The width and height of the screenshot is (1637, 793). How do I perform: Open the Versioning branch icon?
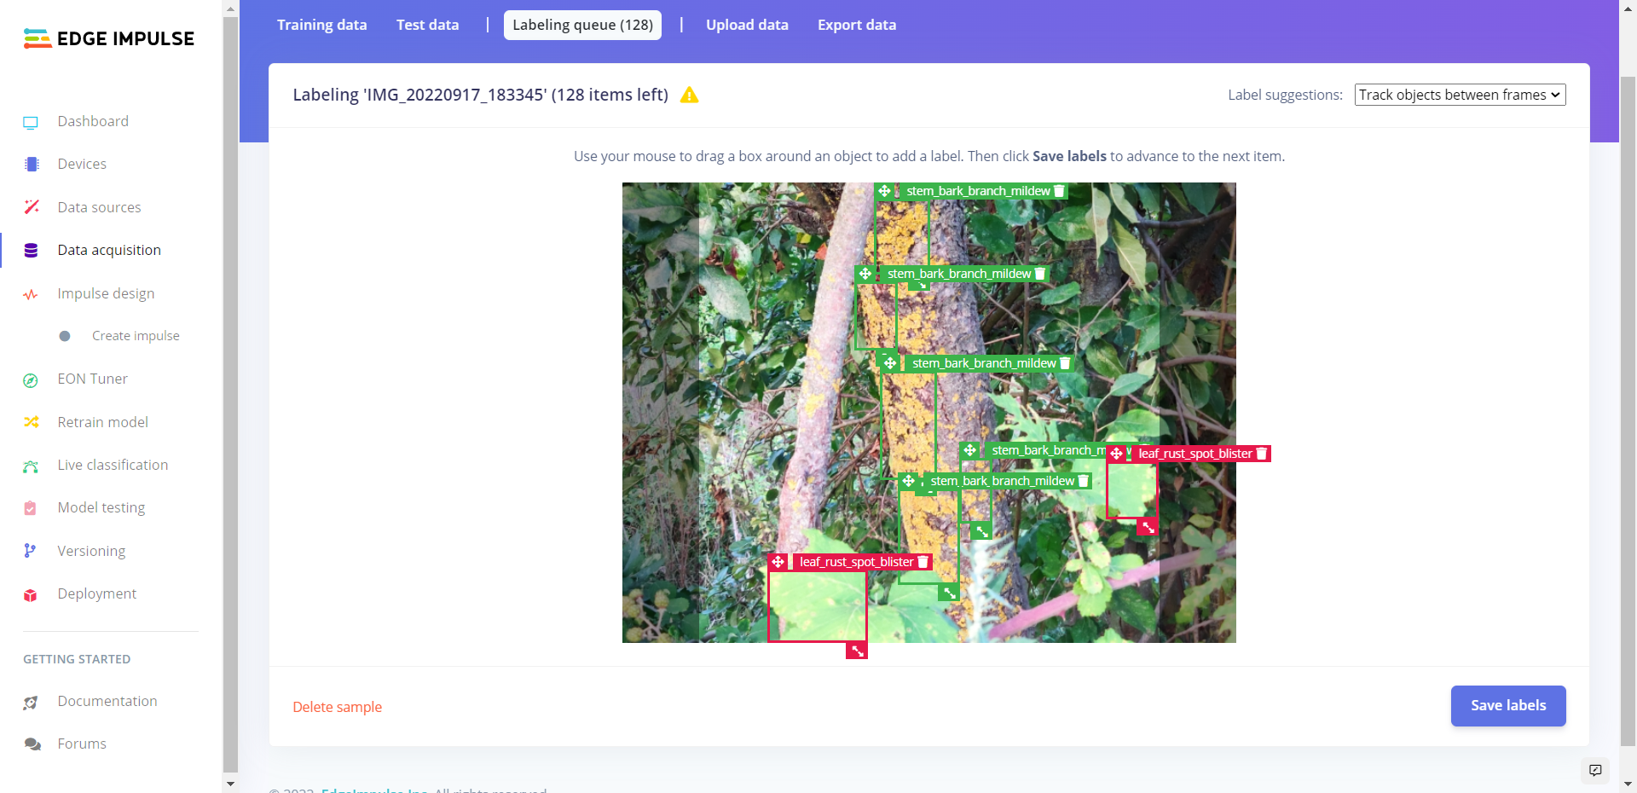(31, 551)
